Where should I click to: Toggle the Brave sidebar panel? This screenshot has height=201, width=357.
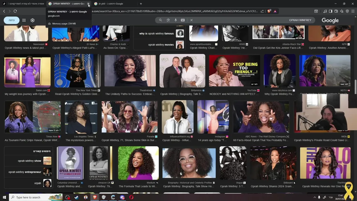pyautogui.click(x=331, y=11)
